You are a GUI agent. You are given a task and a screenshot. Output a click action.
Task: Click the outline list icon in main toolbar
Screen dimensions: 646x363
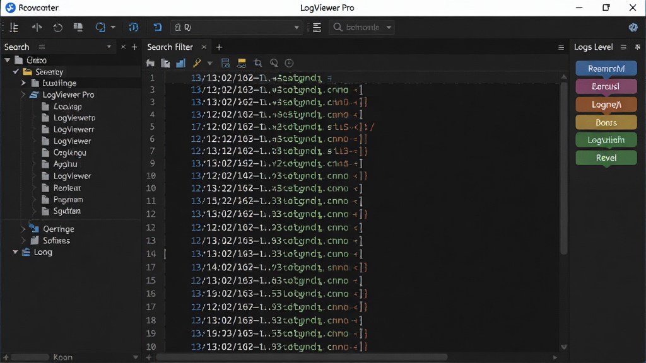click(x=14, y=28)
